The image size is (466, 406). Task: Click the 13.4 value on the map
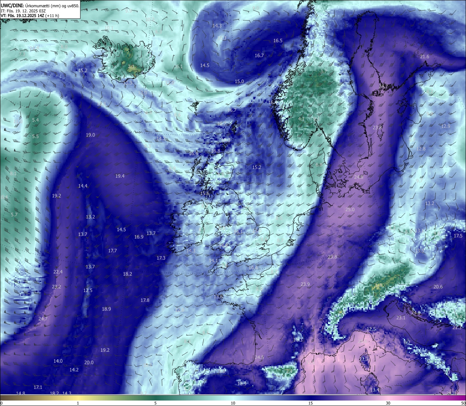point(375,390)
